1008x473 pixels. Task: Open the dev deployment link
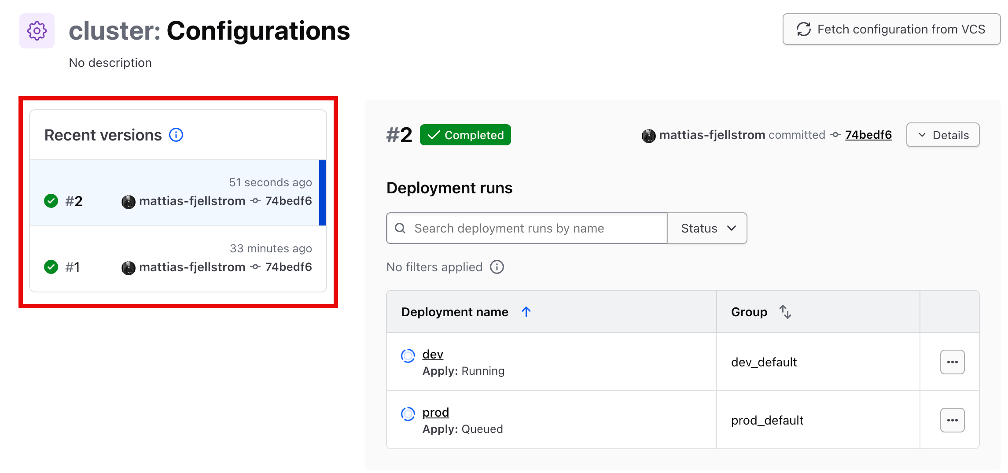point(432,354)
